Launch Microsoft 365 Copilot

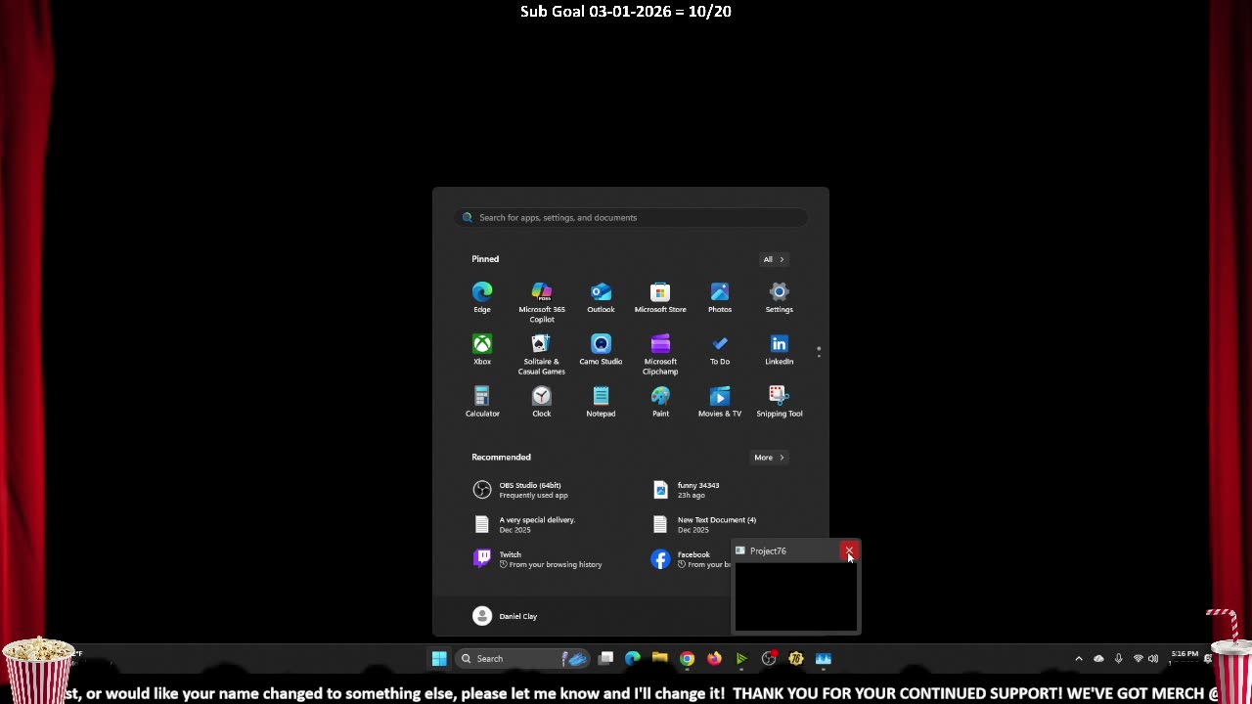[x=541, y=302]
